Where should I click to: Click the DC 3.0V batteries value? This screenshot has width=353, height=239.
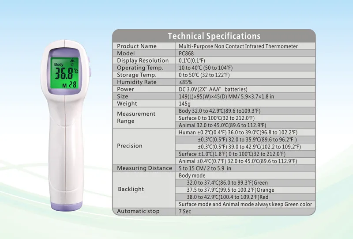[x=213, y=89]
